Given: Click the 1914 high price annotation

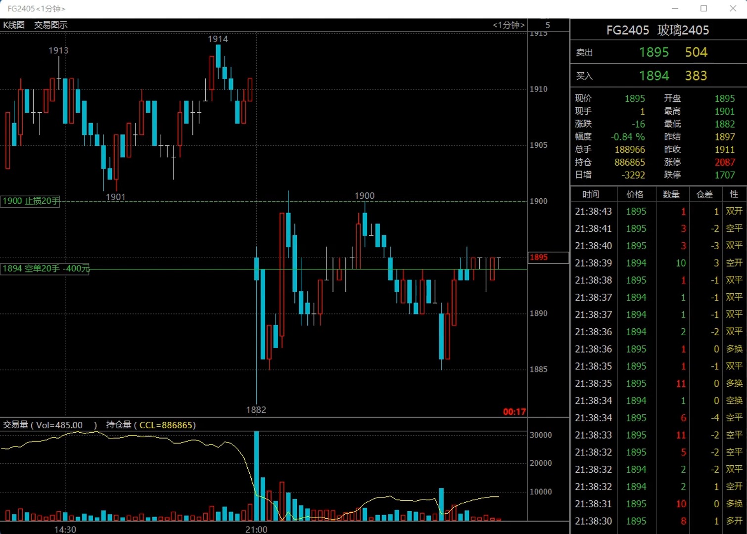Looking at the screenshot, I should coord(218,39).
